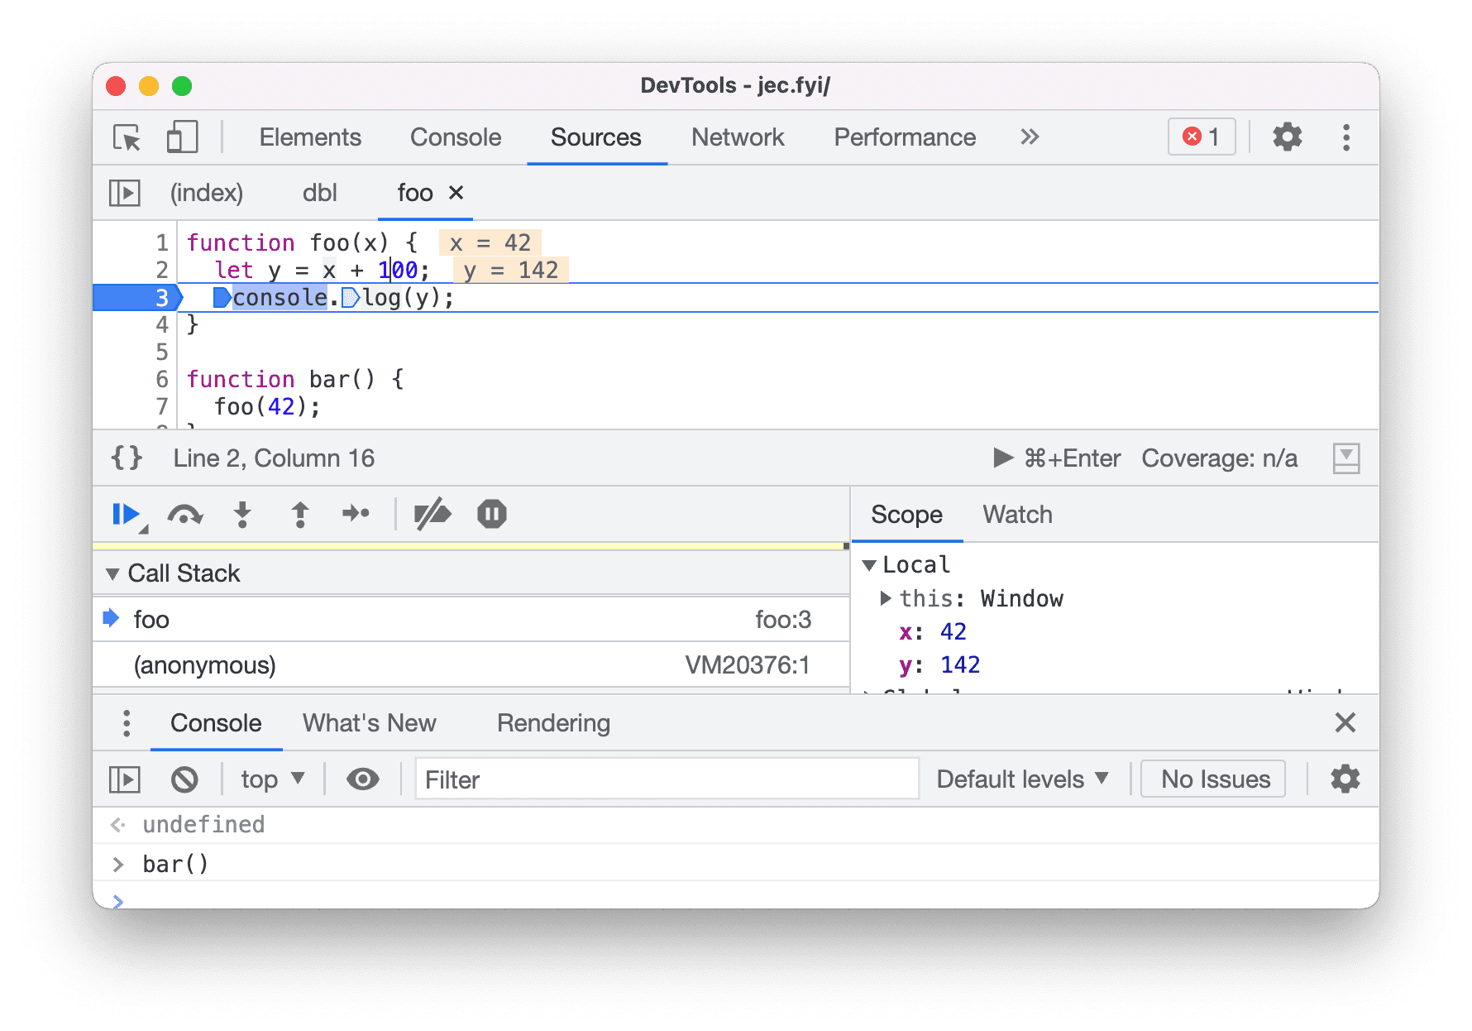The width and height of the screenshot is (1472, 1031).
Task: Resume script execution
Action: pos(125,514)
